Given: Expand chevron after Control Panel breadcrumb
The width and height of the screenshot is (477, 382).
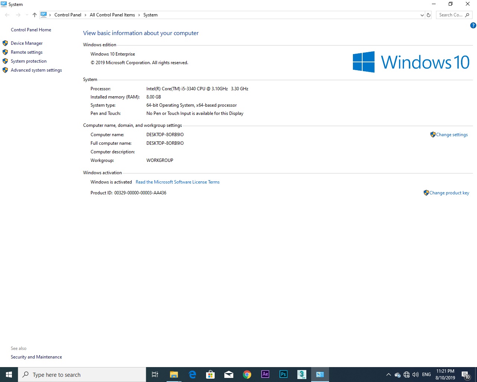Looking at the screenshot, I should click(x=85, y=15).
